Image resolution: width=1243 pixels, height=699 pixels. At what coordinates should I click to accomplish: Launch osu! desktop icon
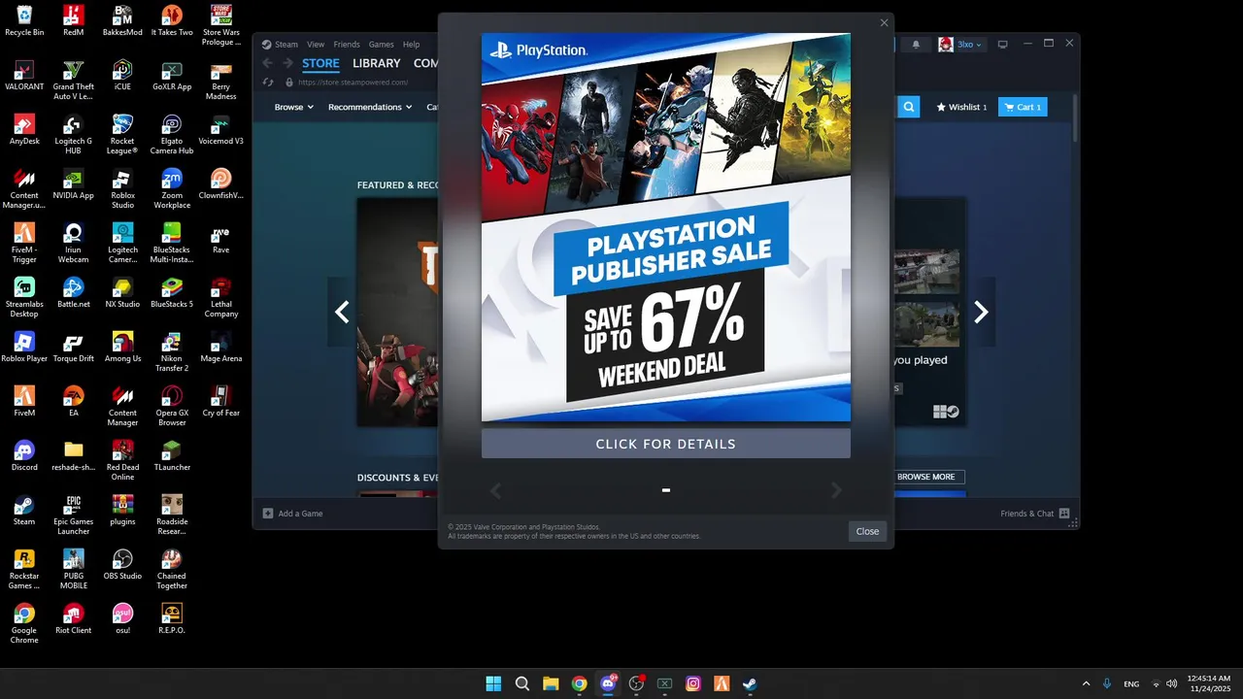[x=122, y=618]
